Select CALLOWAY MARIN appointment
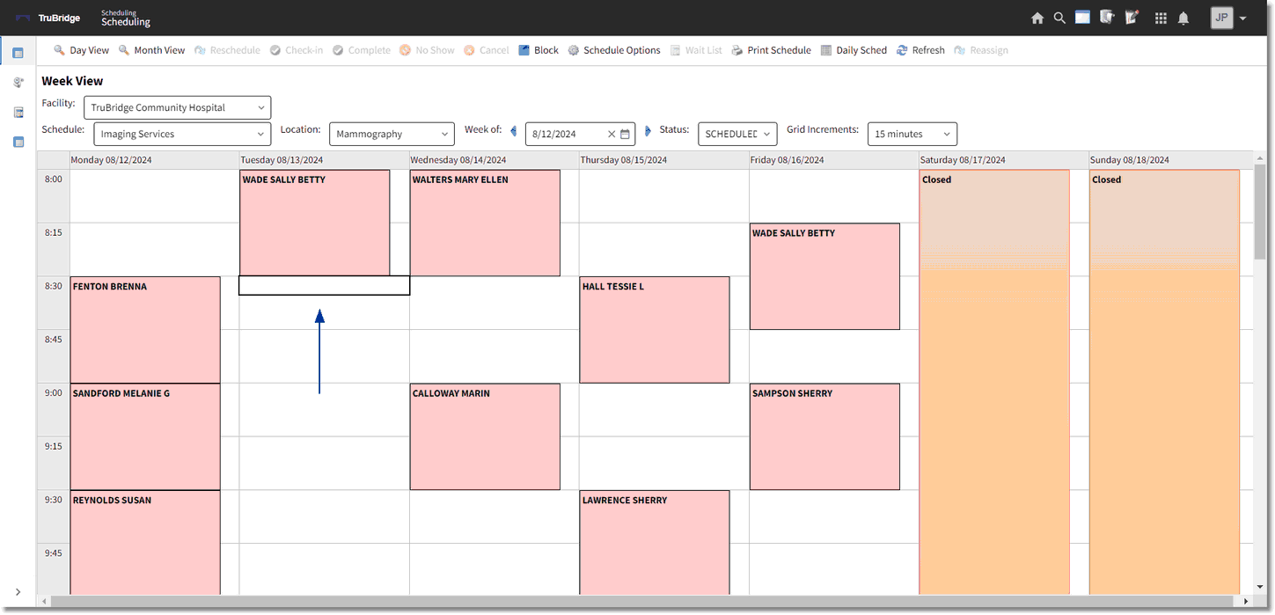Image resolution: width=1275 pixels, height=615 pixels. tap(485, 436)
